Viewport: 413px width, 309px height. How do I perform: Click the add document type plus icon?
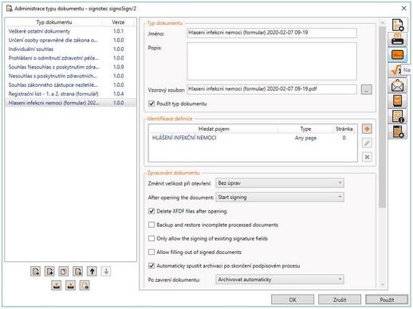click(49, 272)
